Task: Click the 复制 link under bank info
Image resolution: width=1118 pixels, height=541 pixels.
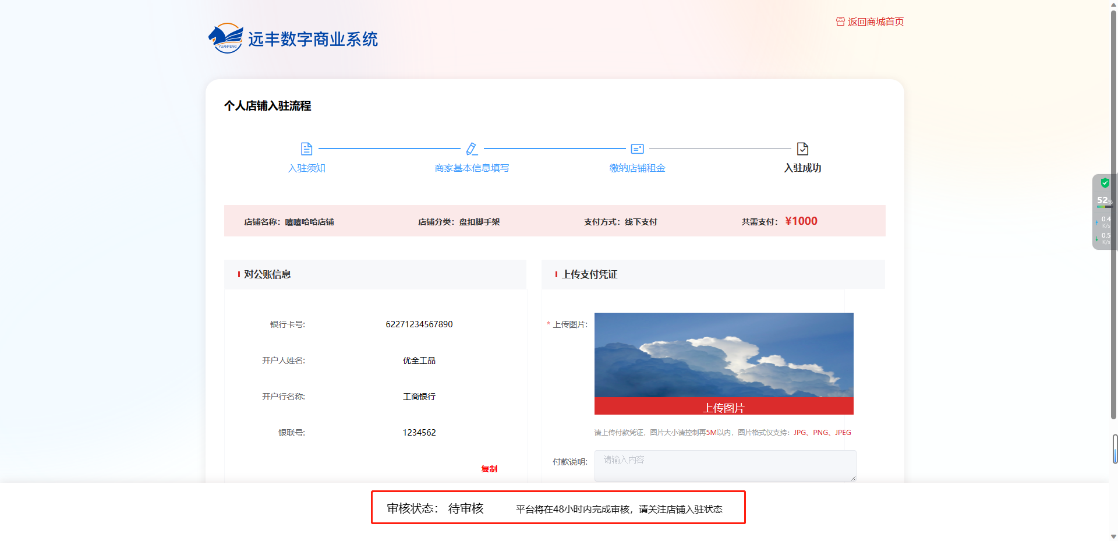Action: (x=489, y=469)
